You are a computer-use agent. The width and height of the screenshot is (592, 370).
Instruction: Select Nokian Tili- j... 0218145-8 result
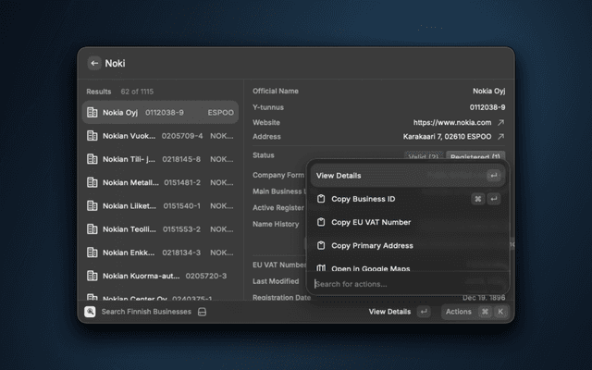160,159
